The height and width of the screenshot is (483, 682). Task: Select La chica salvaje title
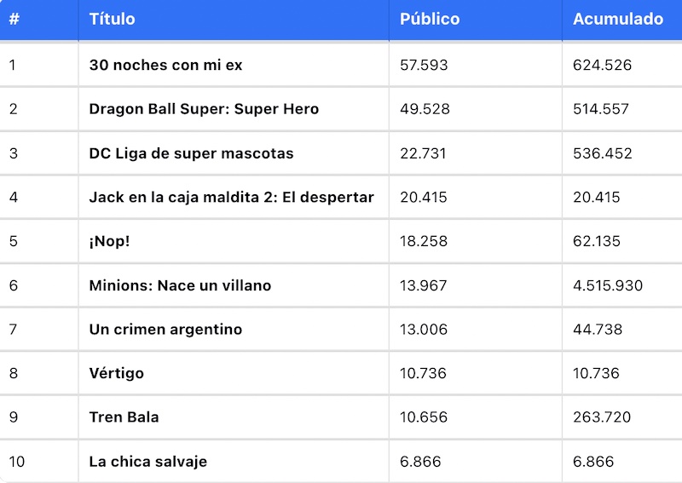point(148,462)
